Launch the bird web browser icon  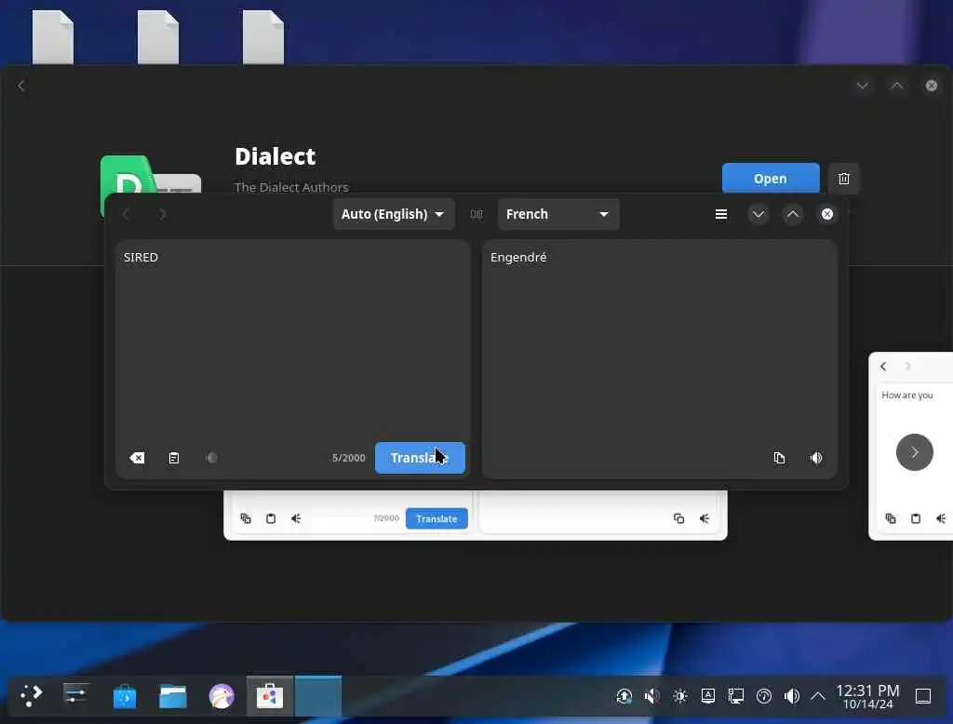(x=221, y=695)
